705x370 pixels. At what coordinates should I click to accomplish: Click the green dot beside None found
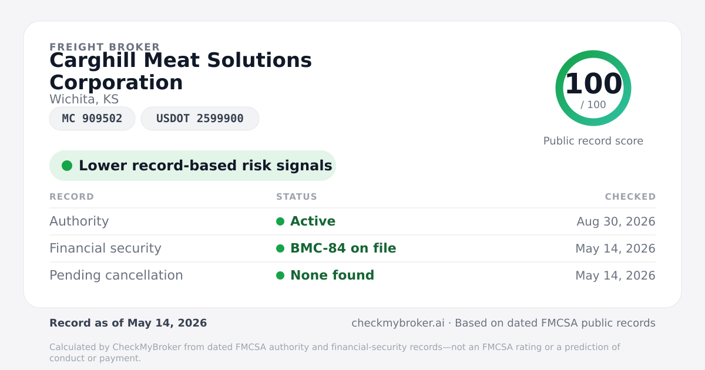pyautogui.click(x=280, y=275)
